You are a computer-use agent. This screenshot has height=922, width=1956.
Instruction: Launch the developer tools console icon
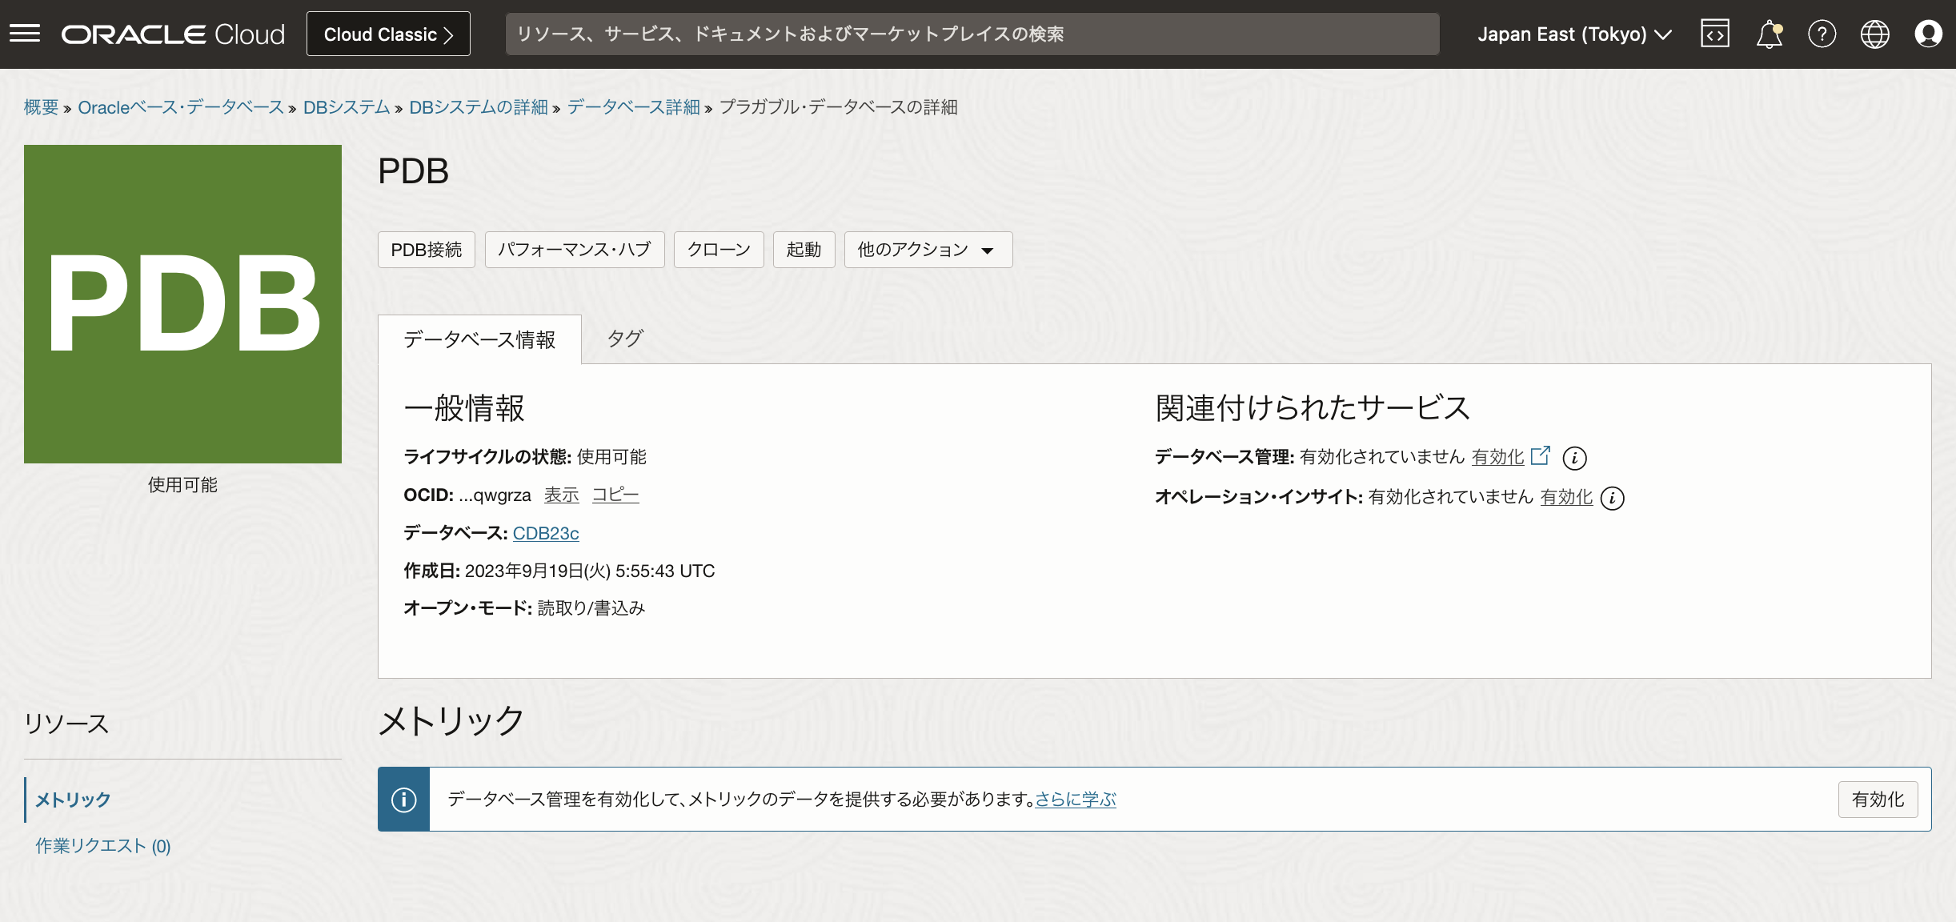click(x=1715, y=33)
